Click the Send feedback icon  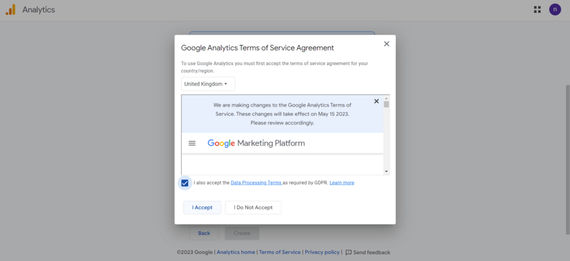click(348, 252)
